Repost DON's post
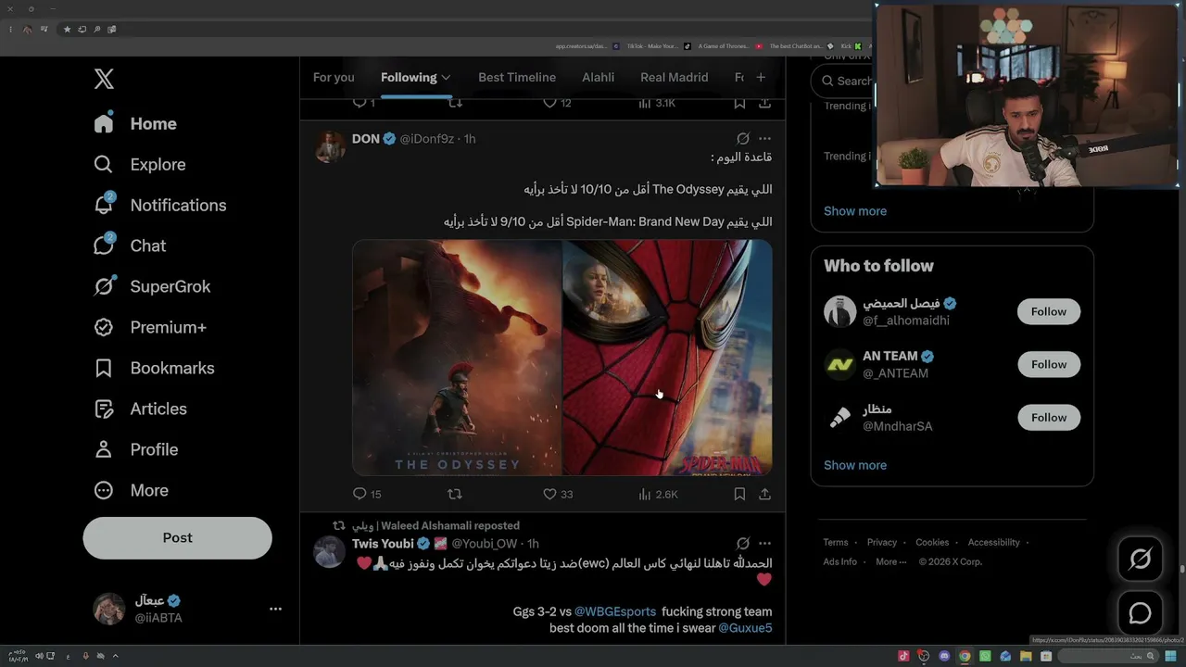Viewport: 1186px width, 667px height. coord(455,495)
